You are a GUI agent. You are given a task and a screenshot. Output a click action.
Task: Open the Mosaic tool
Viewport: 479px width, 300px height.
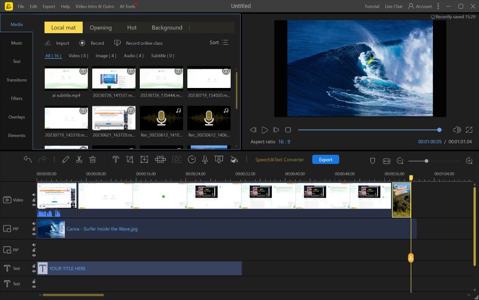pos(160,160)
